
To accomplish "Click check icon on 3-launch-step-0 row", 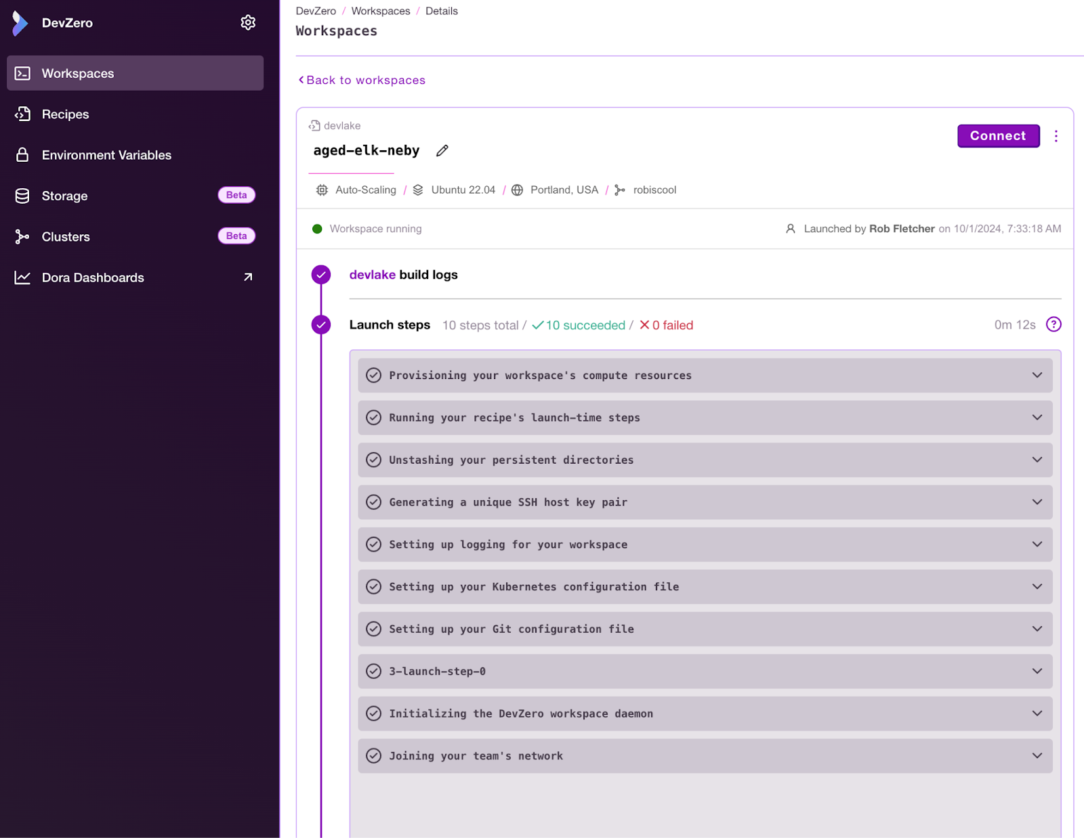I will pyautogui.click(x=373, y=671).
